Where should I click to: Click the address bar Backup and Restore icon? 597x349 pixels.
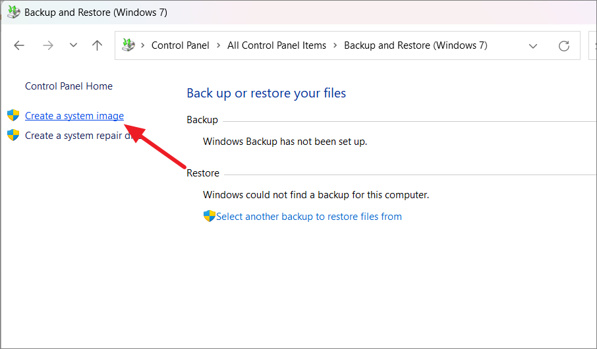pos(128,45)
